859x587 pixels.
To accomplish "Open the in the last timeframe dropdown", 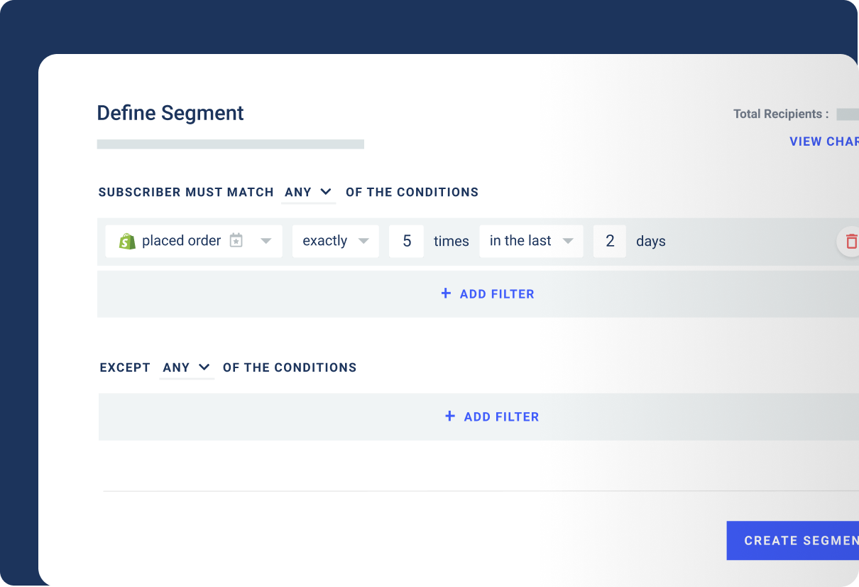I will click(568, 241).
